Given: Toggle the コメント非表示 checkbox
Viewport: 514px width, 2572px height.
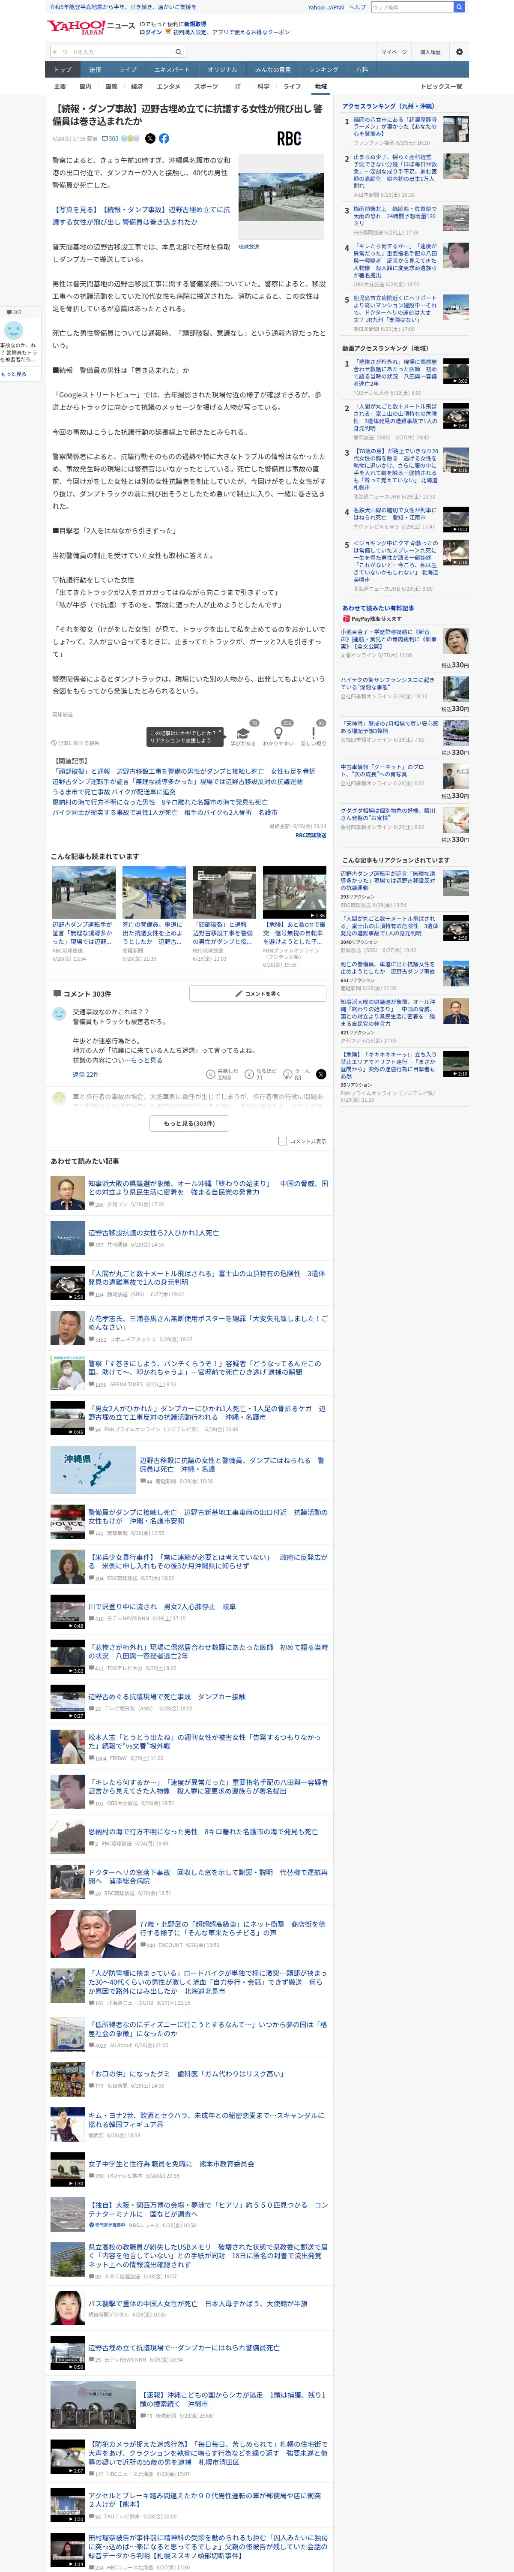Looking at the screenshot, I should (282, 1140).
